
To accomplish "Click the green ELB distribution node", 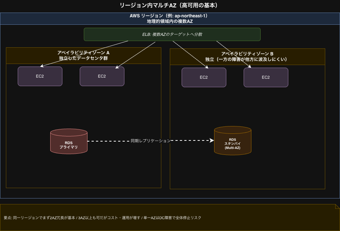I will (172, 34).
